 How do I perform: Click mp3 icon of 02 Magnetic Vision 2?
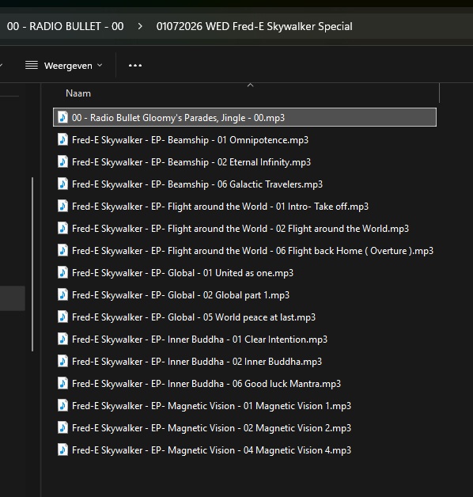(62, 428)
